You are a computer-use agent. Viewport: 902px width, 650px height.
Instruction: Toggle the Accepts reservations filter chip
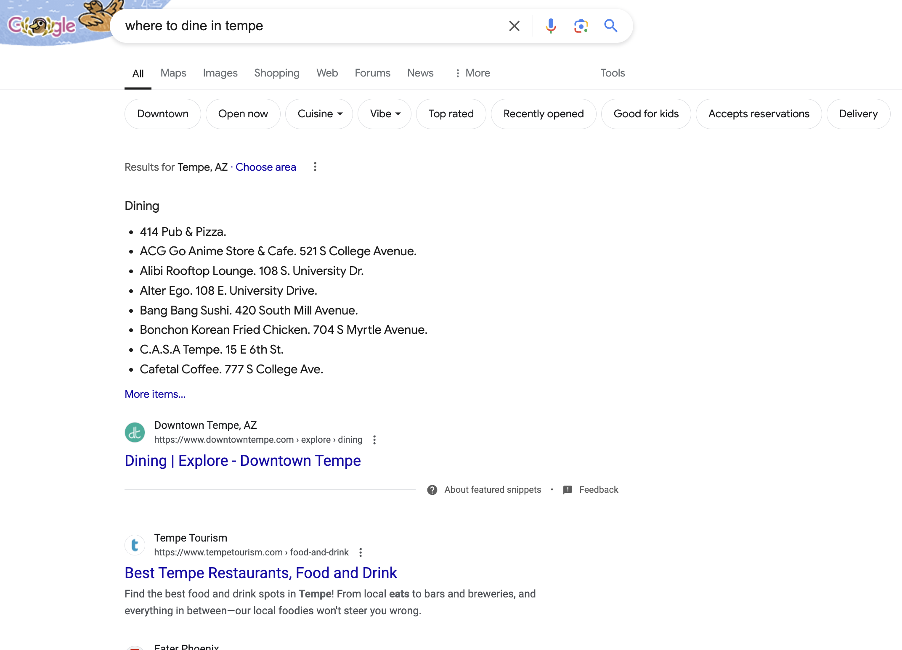click(759, 114)
